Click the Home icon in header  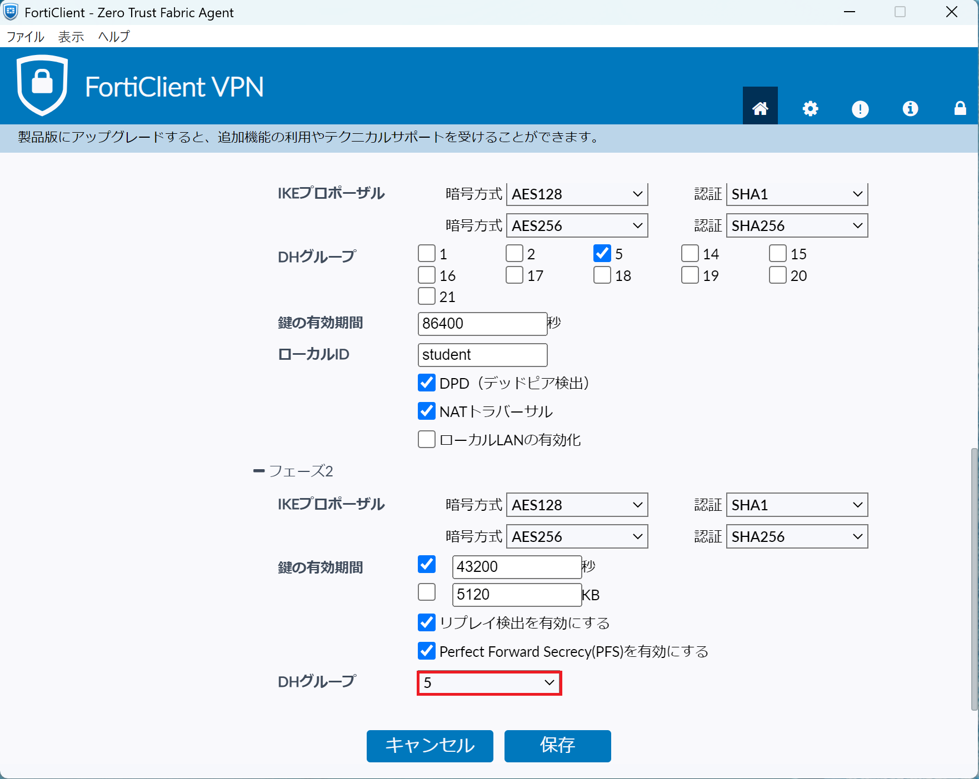point(760,108)
